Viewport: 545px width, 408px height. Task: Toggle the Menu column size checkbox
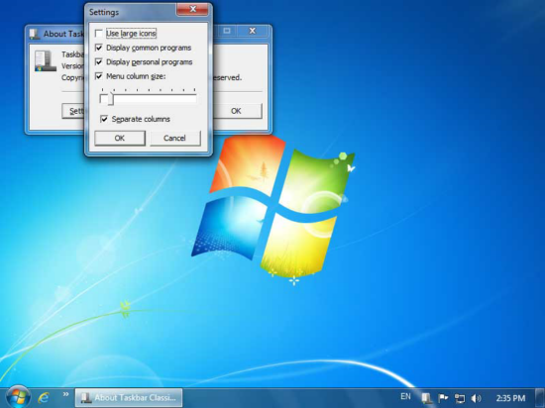tap(99, 76)
